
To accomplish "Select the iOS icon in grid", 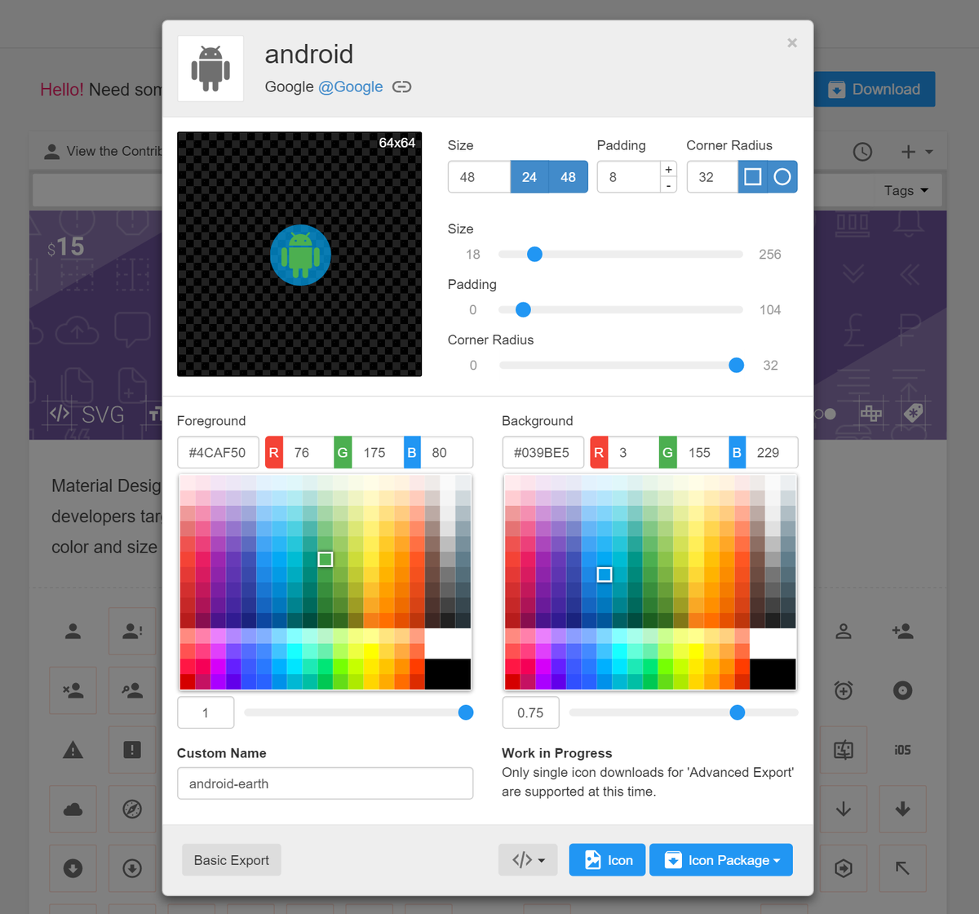I will (x=902, y=750).
